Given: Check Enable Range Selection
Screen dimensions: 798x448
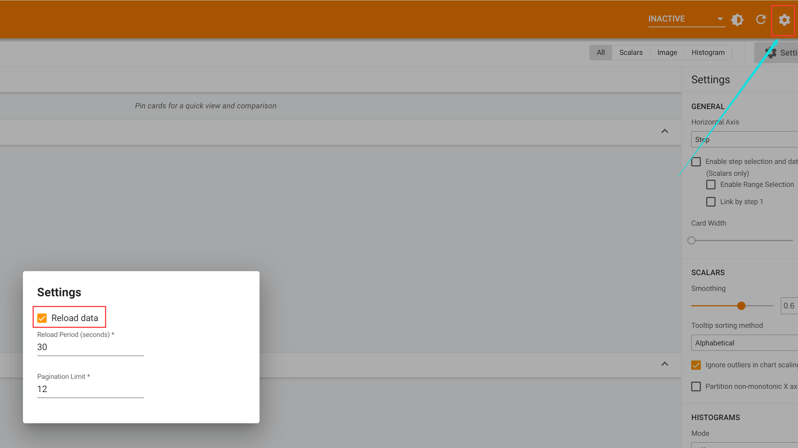Looking at the screenshot, I should 711,185.
